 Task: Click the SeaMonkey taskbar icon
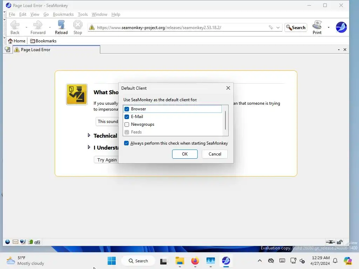[226, 261]
